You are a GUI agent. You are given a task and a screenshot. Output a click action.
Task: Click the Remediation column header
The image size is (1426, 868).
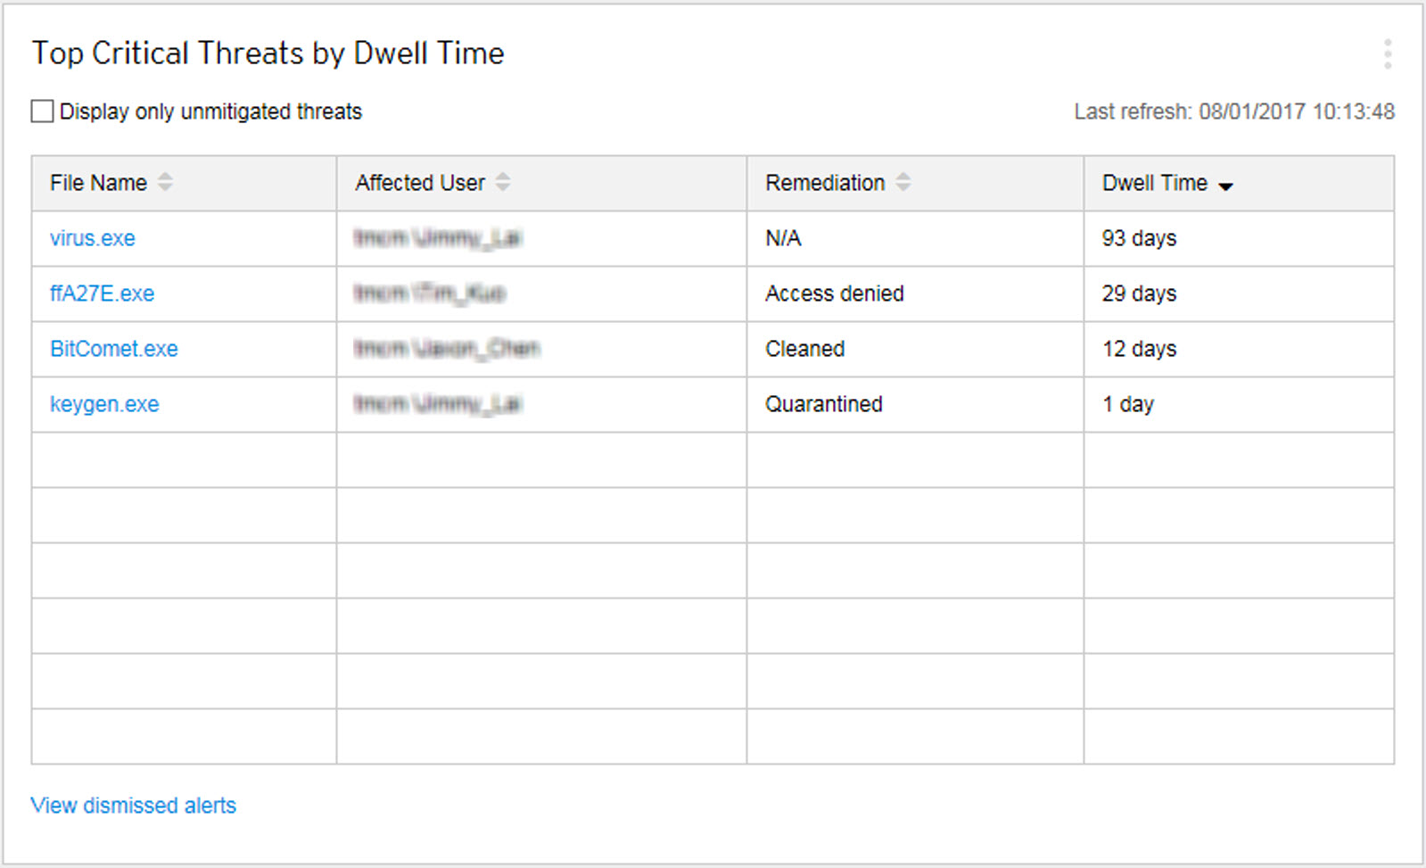(x=825, y=183)
